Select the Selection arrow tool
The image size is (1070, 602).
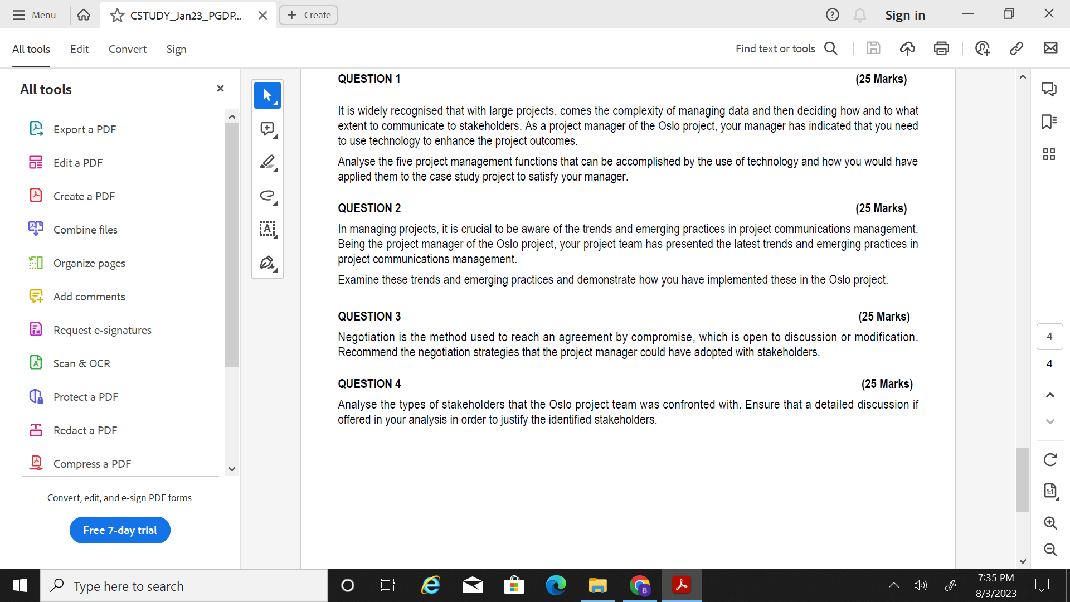(267, 95)
